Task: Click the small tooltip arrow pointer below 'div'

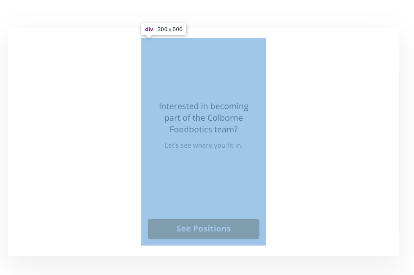Action: (x=149, y=37)
